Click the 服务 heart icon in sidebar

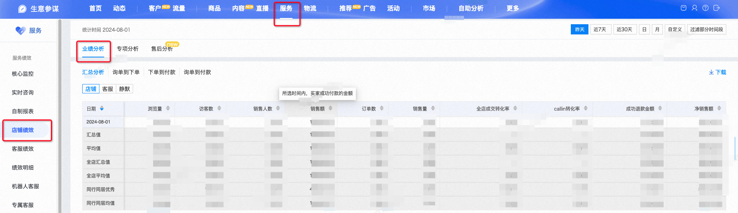[20, 30]
